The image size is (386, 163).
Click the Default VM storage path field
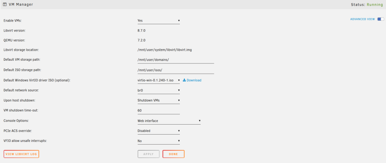176,60
